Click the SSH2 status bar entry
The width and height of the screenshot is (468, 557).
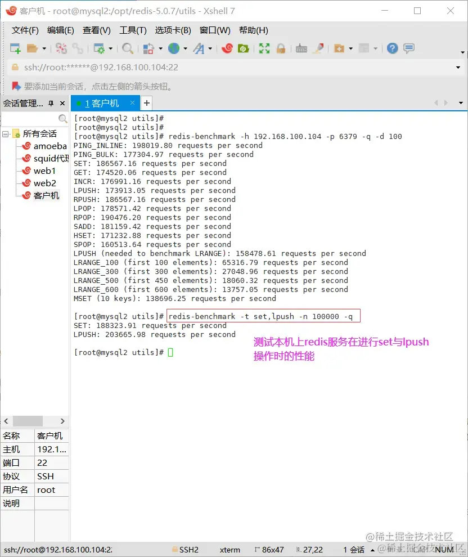(186, 550)
